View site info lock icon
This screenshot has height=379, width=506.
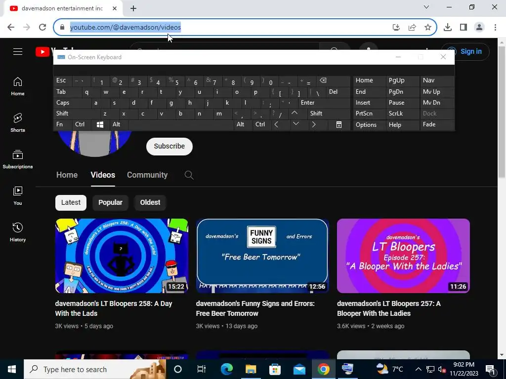click(62, 28)
